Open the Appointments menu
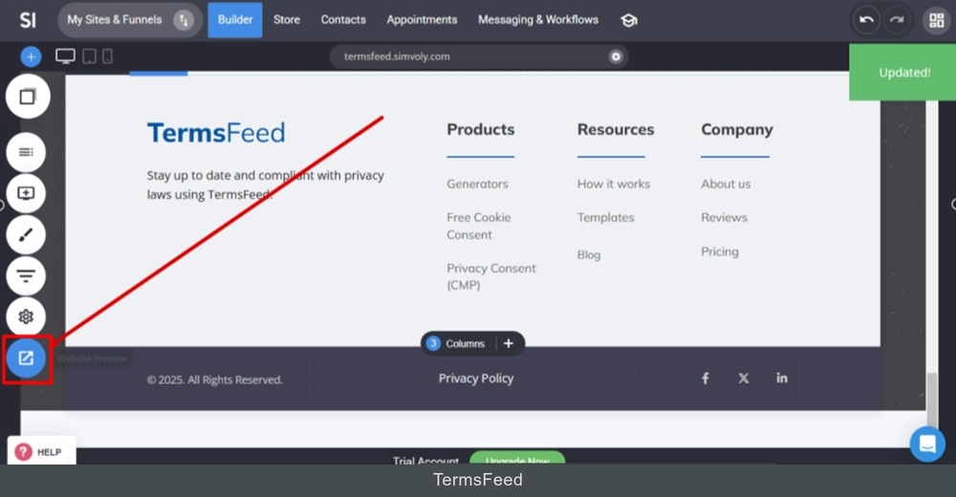956x497 pixels. click(422, 20)
